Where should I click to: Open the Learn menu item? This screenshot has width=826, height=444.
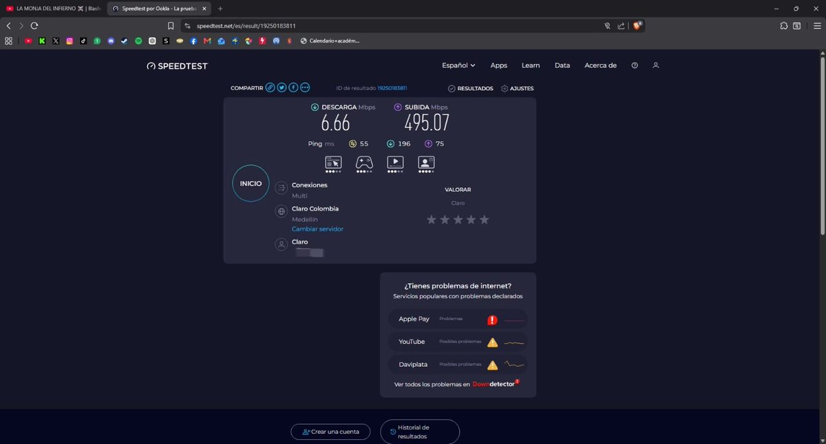(x=531, y=65)
